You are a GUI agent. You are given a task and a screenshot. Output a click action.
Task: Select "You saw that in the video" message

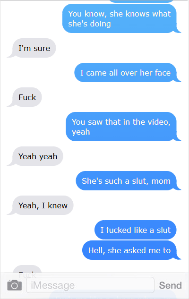pos(121,127)
